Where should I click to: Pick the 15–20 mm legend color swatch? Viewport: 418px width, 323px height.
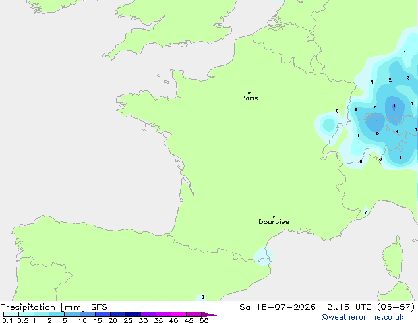pyautogui.click(x=103, y=314)
